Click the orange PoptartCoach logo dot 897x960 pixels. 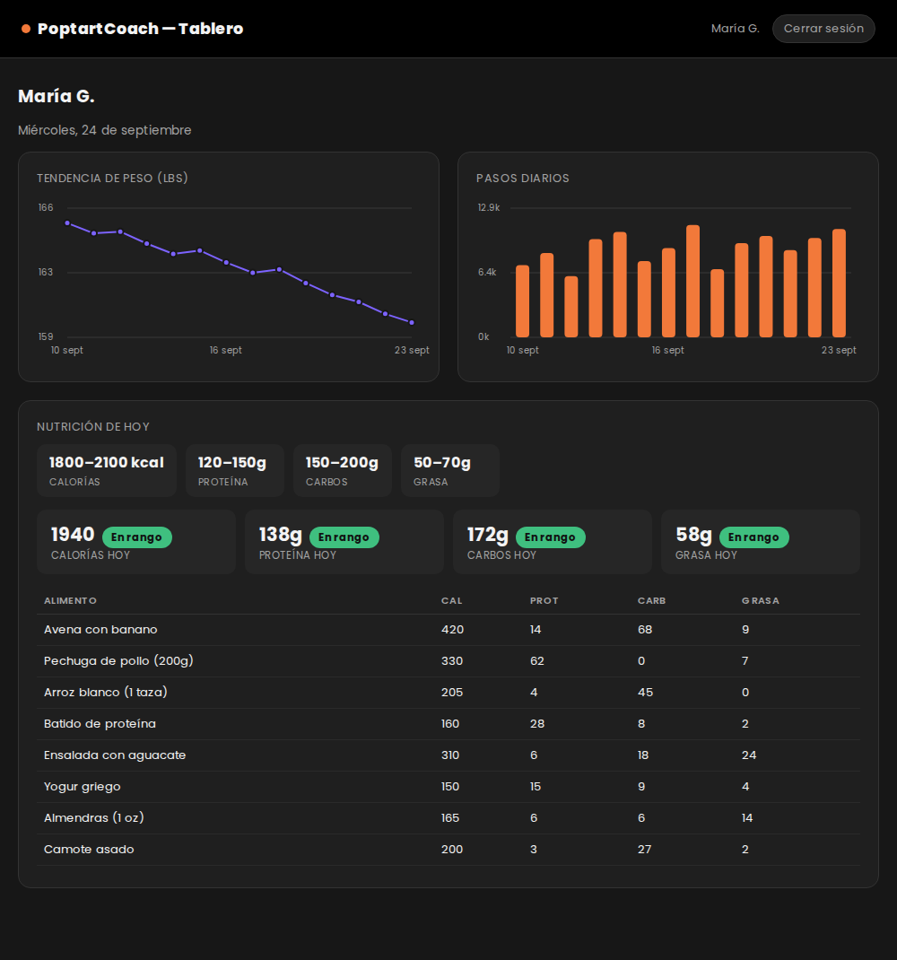[26, 29]
